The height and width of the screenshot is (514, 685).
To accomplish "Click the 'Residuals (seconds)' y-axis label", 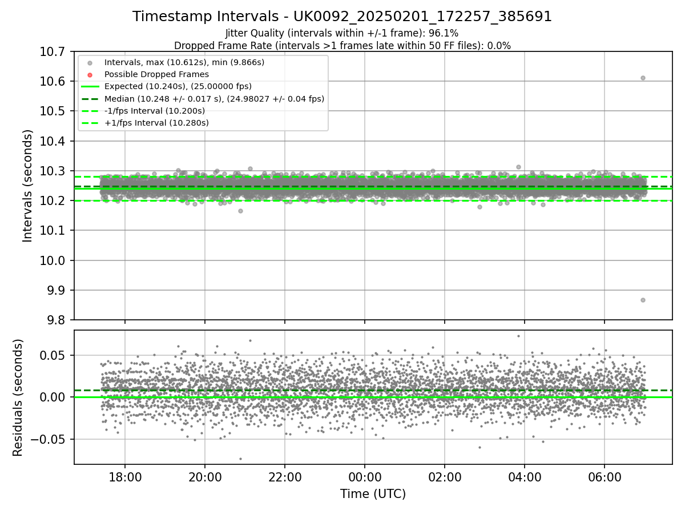I will point(18,397).
